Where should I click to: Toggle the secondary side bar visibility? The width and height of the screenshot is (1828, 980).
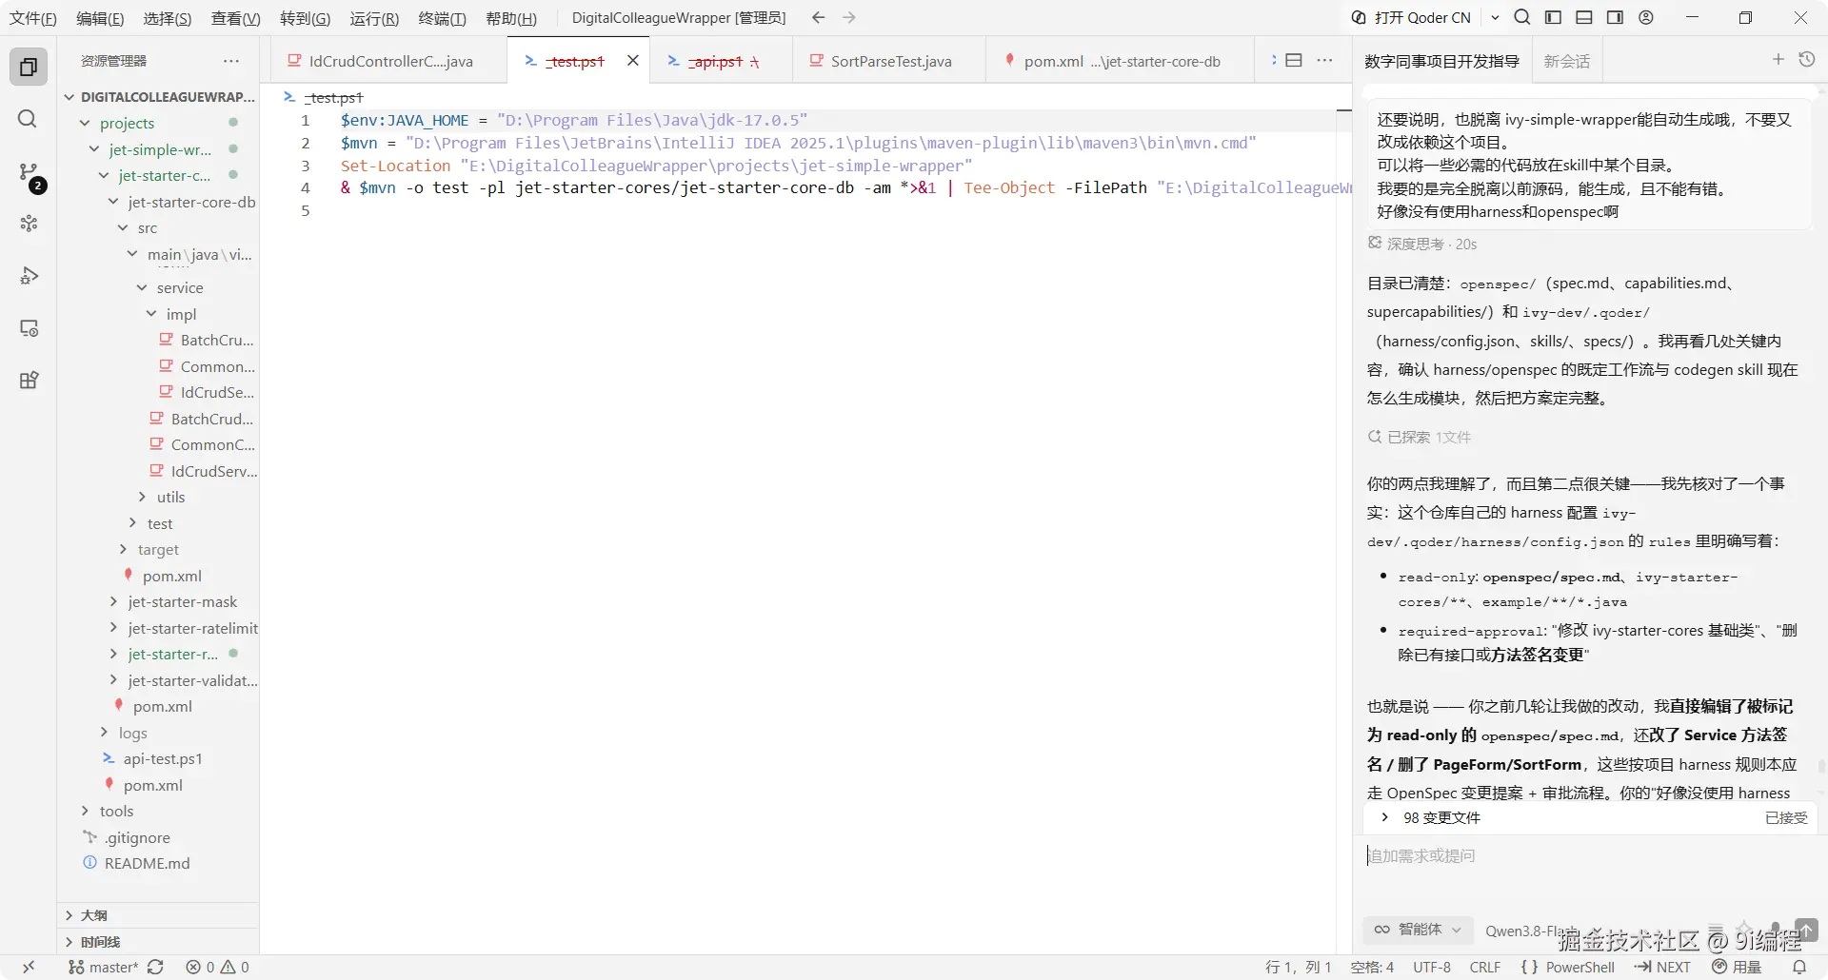(1615, 17)
